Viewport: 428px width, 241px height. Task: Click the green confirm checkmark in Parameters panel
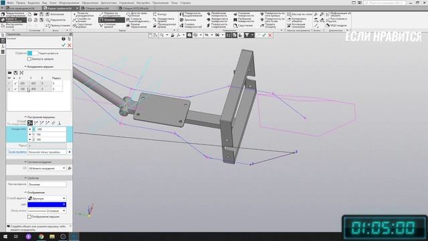(64, 45)
